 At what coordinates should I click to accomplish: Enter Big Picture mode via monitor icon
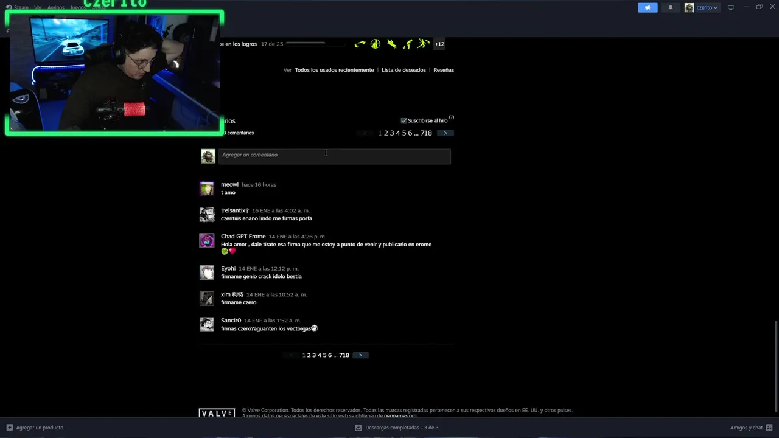(x=731, y=7)
